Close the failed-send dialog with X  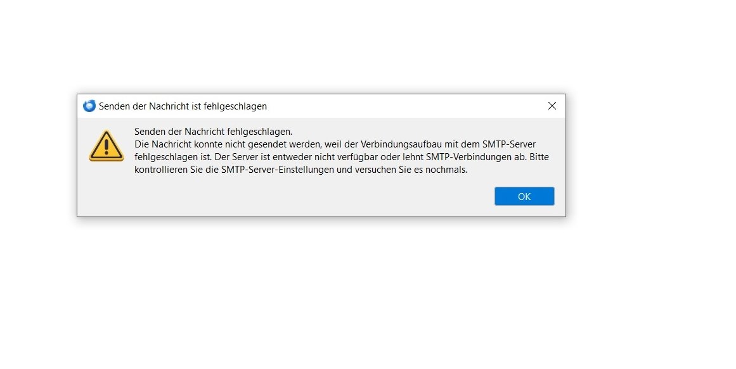click(552, 106)
